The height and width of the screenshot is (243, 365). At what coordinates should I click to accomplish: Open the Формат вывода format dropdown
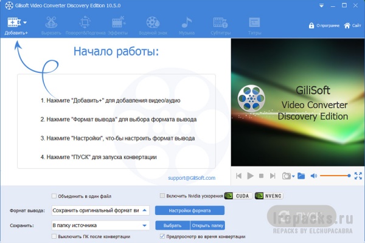(x=100, y=210)
